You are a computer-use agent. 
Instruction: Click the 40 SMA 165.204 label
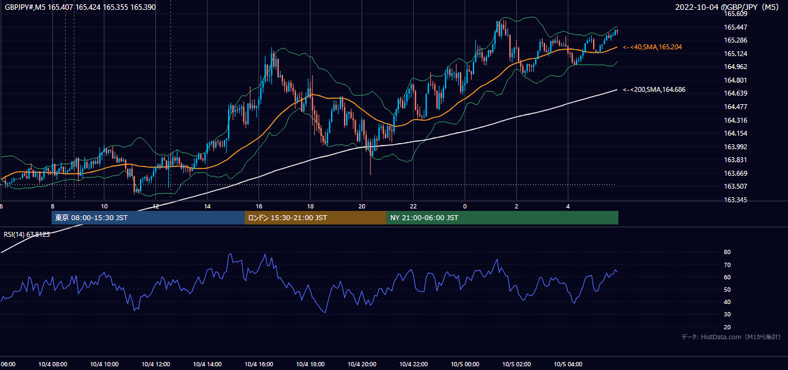point(652,47)
